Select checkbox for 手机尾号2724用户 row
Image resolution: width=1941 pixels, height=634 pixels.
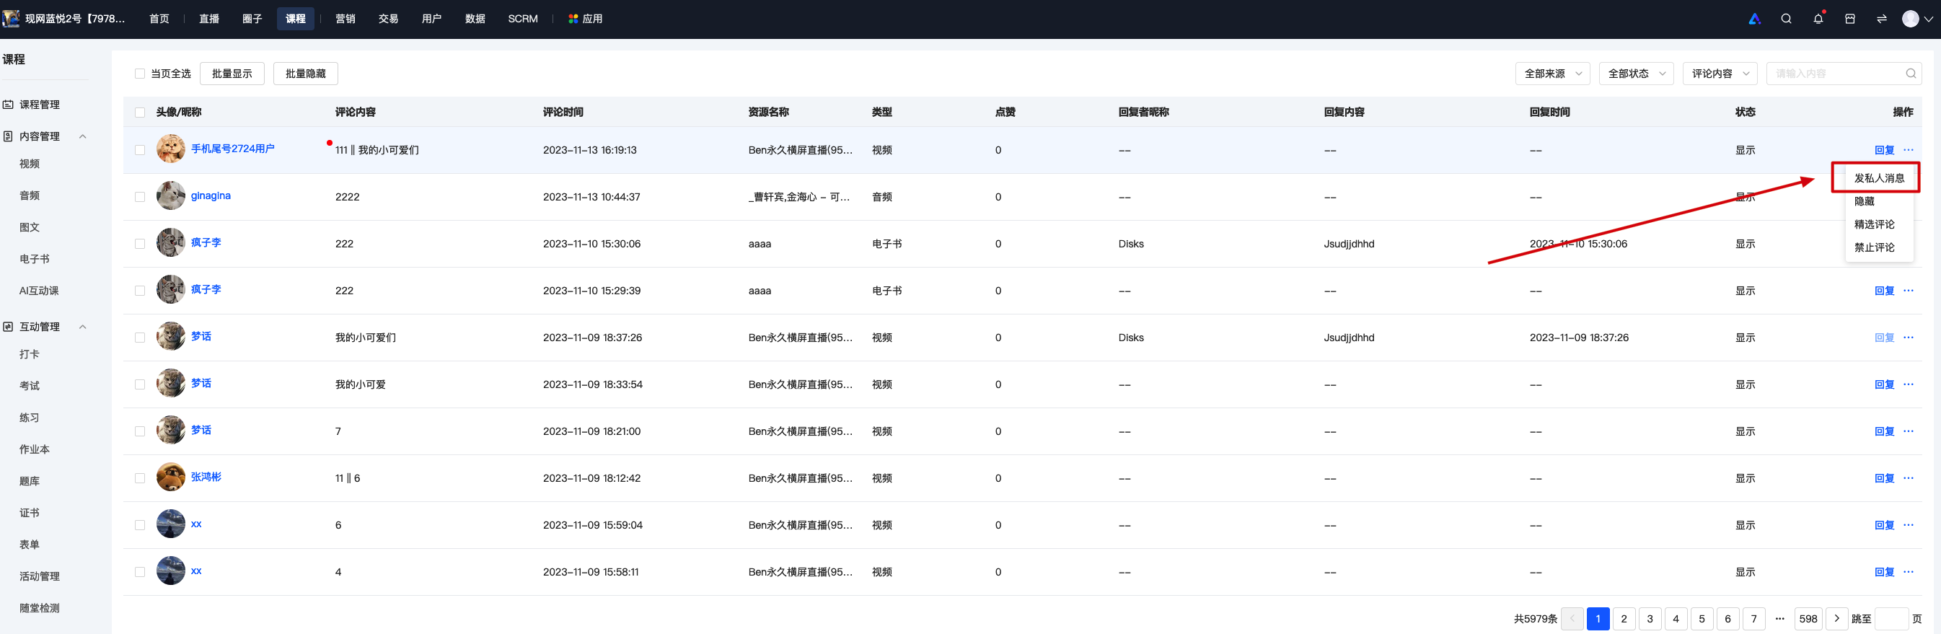[139, 150]
